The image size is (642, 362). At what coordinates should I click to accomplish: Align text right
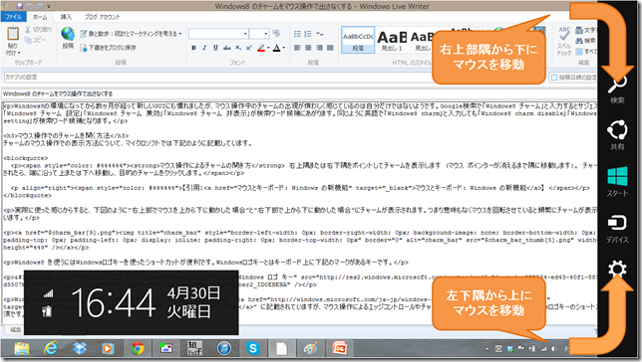(x=319, y=48)
